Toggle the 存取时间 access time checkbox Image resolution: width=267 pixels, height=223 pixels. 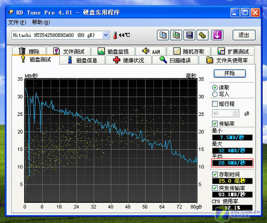point(215,174)
